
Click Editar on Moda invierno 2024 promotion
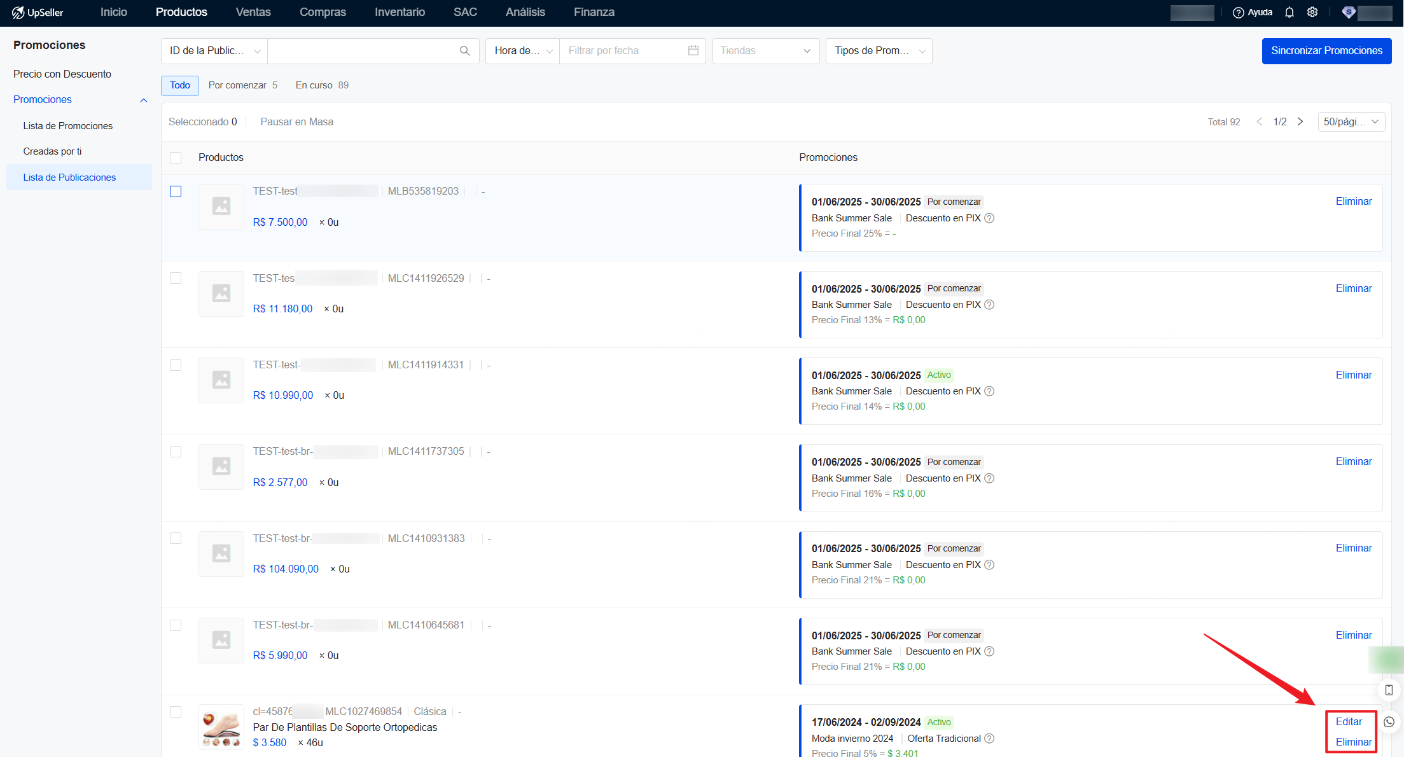pos(1349,721)
